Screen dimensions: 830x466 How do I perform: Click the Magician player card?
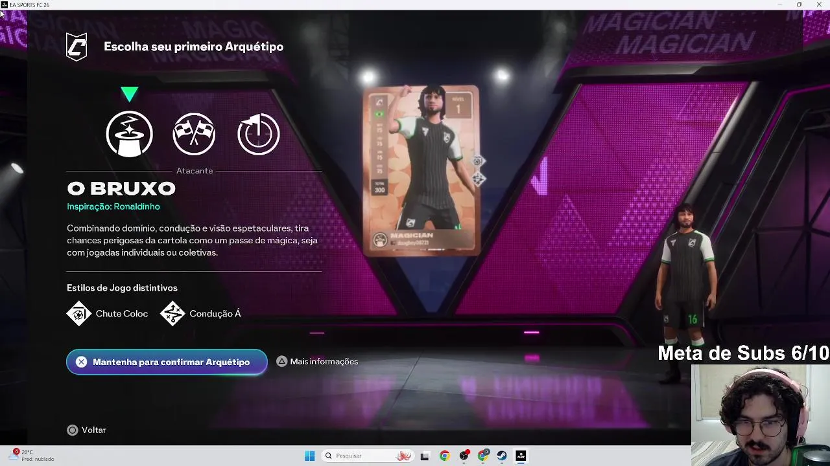[421, 170]
